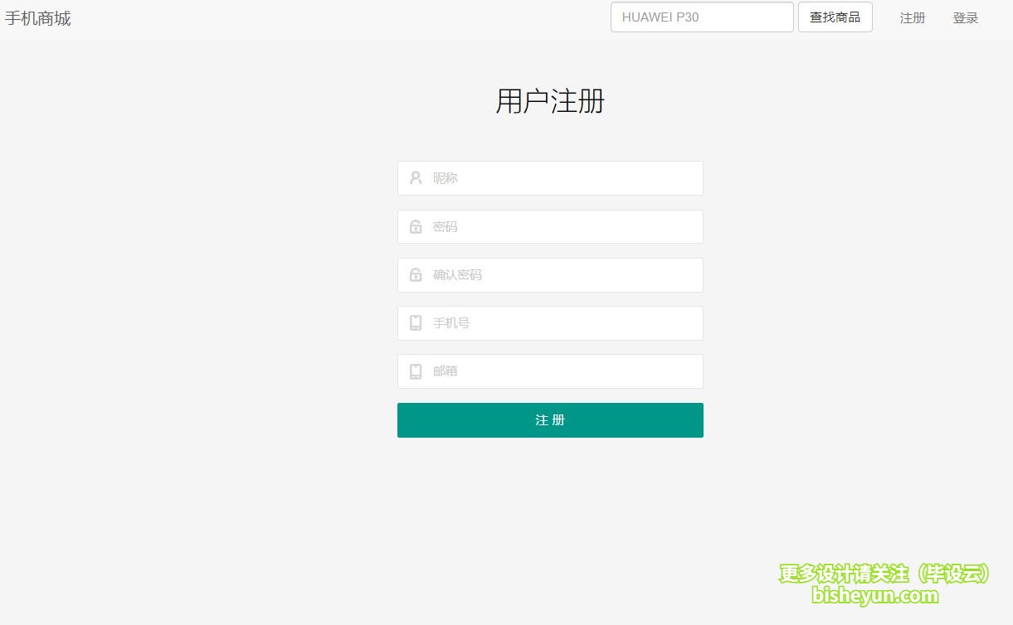
Task: Click the lock icon in 确认密码 field
Action: 416,274
